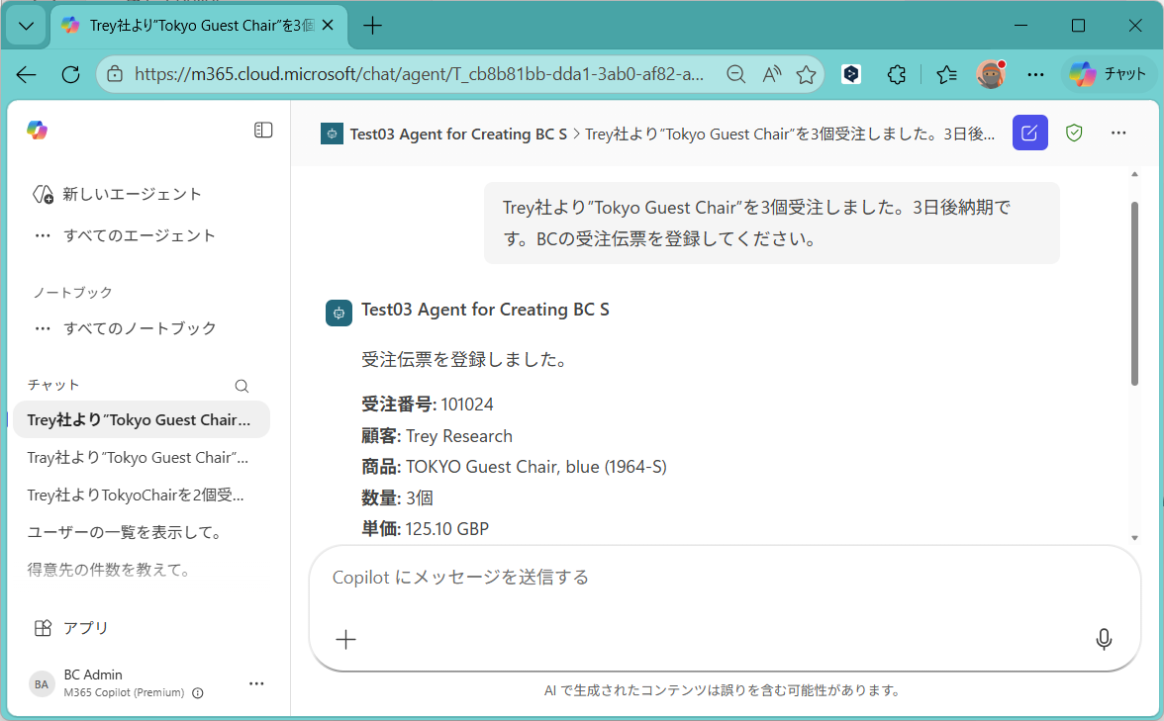
Task: Collapse the left navigation pane
Action: (x=263, y=131)
